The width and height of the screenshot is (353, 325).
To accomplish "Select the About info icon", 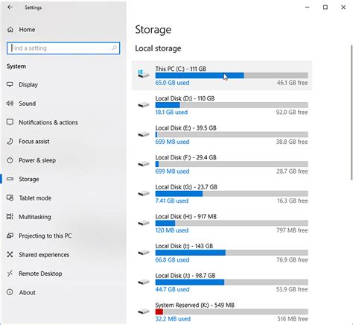I will [x=10, y=292].
